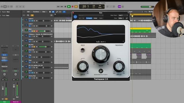184x103 pixels.
Task: Click the master volume slider
Action: [147, 7]
